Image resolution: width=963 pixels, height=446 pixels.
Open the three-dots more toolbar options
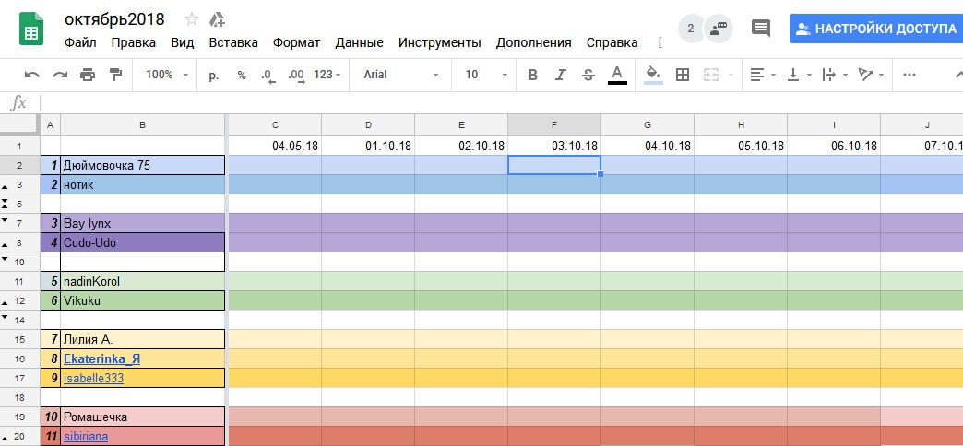pyautogui.click(x=909, y=75)
